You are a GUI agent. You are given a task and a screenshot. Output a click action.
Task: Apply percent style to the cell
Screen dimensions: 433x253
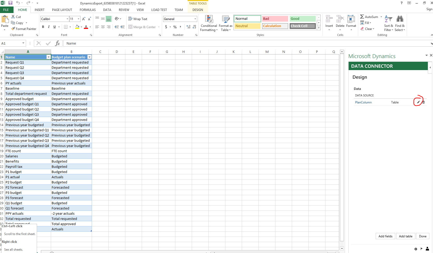[175, 27]
